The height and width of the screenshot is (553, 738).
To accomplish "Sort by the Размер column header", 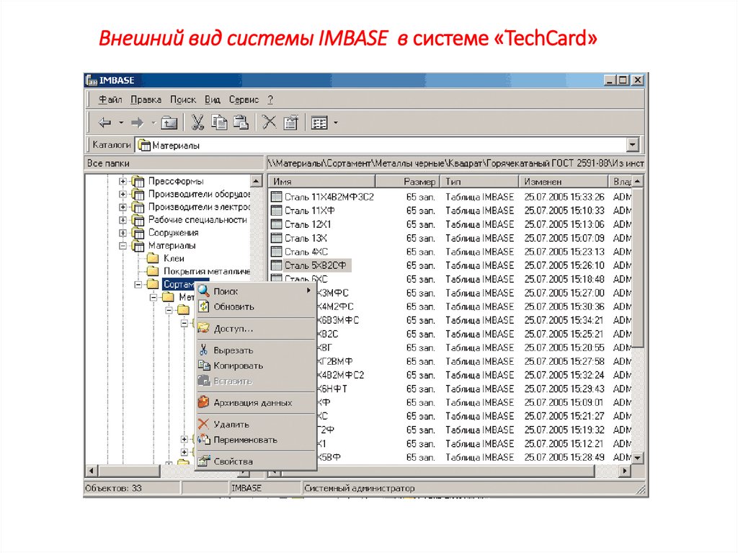I will [x=408, y=182].
